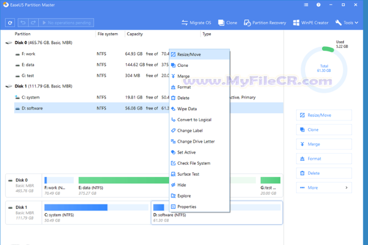
Task: Choose Set Active in context menu
Action: pos(199,152)
